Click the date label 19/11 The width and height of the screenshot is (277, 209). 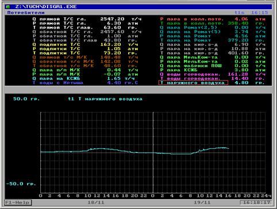pyautogui.click(x=202, y=202)
